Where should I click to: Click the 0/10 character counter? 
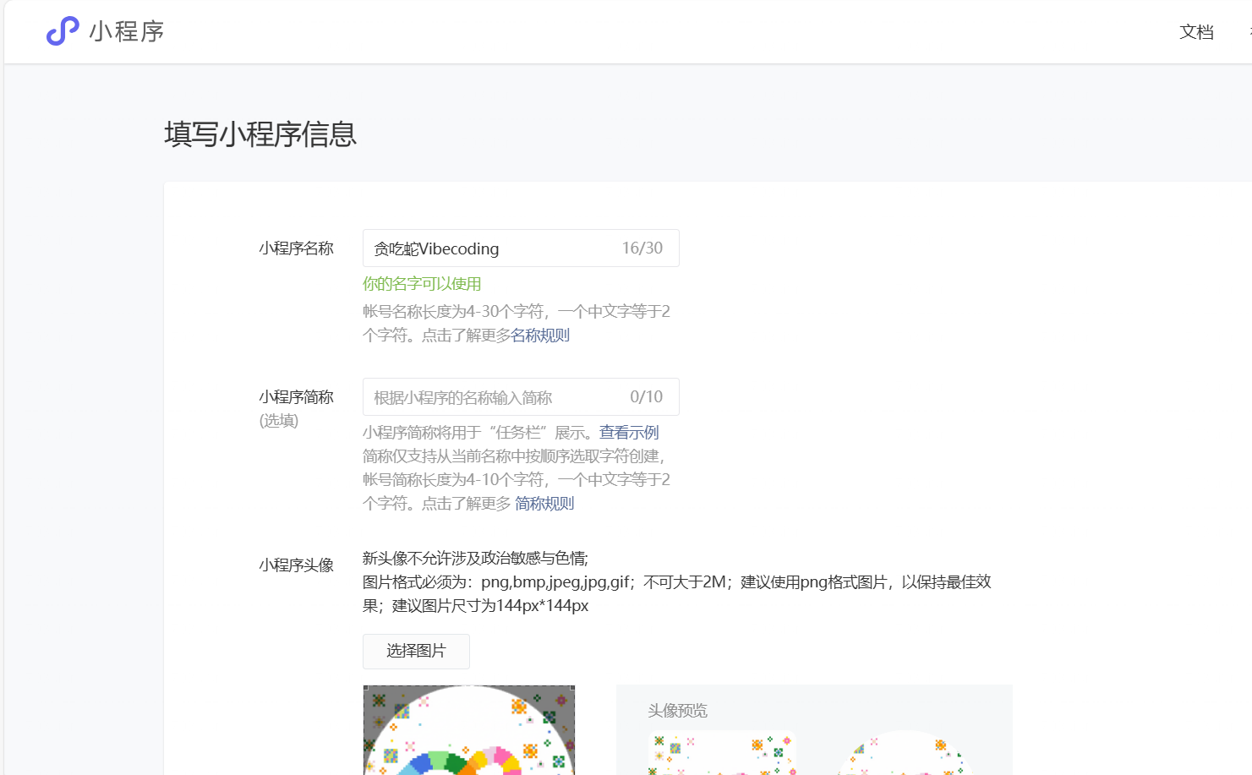tap(647, 397)
